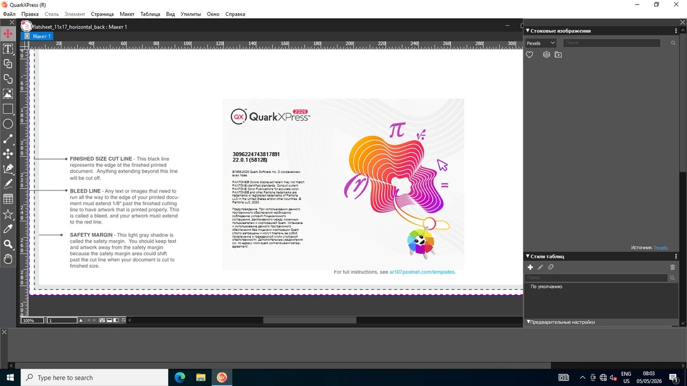
Task: Select the Unlinking tool
Action: click(x=8, y=78)
